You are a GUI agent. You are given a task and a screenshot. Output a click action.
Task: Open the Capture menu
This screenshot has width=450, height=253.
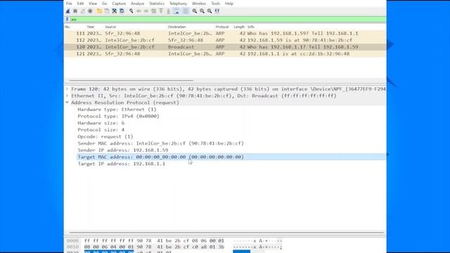tap(119, 4)
